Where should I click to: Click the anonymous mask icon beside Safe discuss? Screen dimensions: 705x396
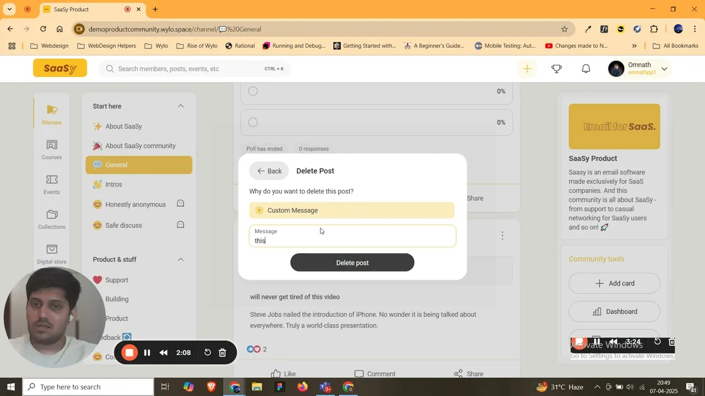coord(180,225)
